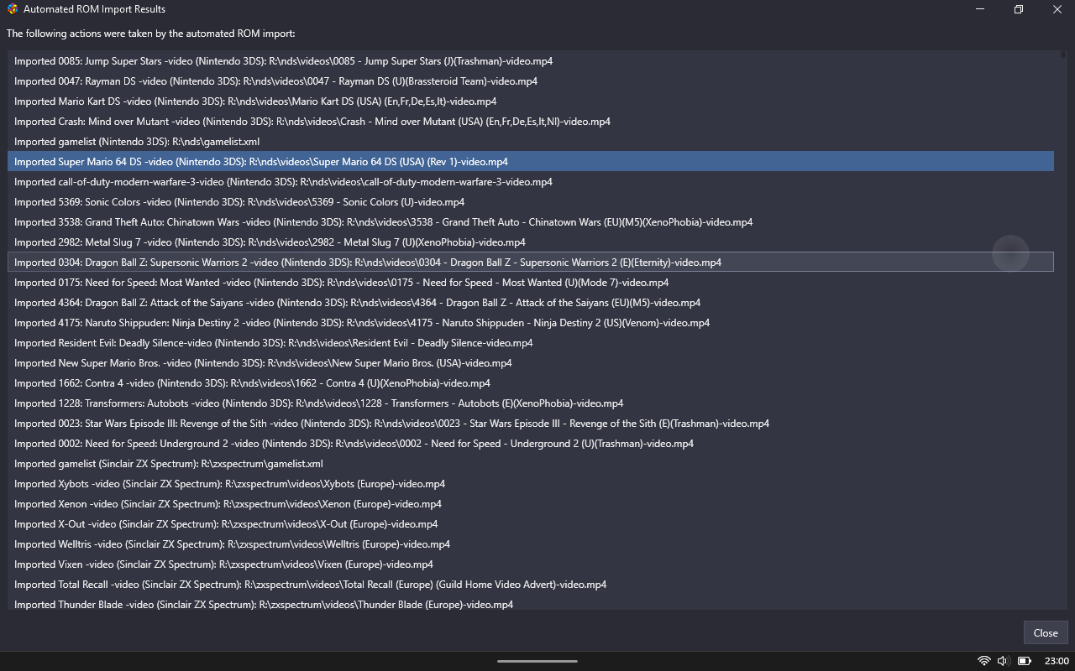Select the Thunder Blade import row
Image resolution: width=1075 pixels, height=671 pixels.
click(x=531, y=603)
